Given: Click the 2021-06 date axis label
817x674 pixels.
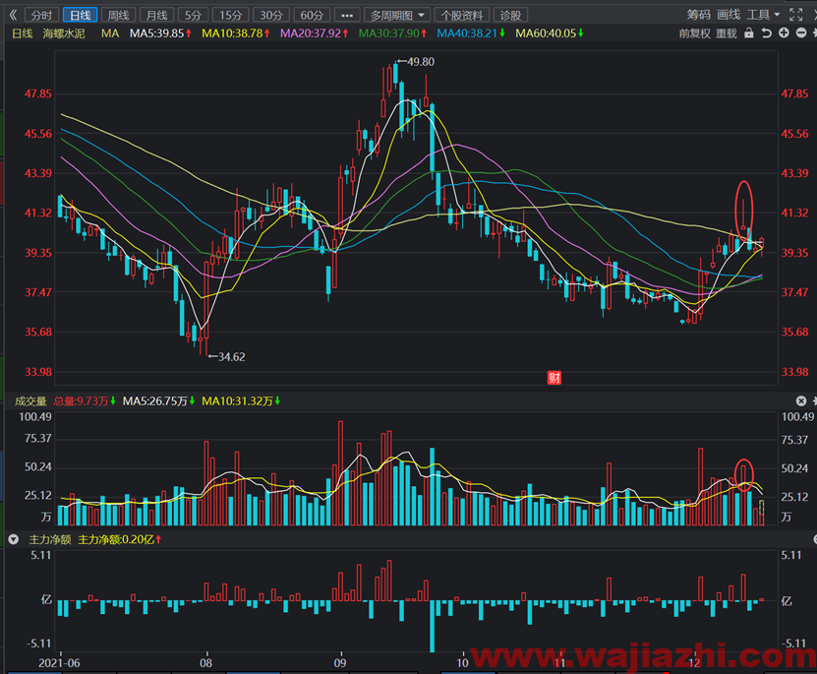Looking at the screenshot, I should (x=59, y=663).
